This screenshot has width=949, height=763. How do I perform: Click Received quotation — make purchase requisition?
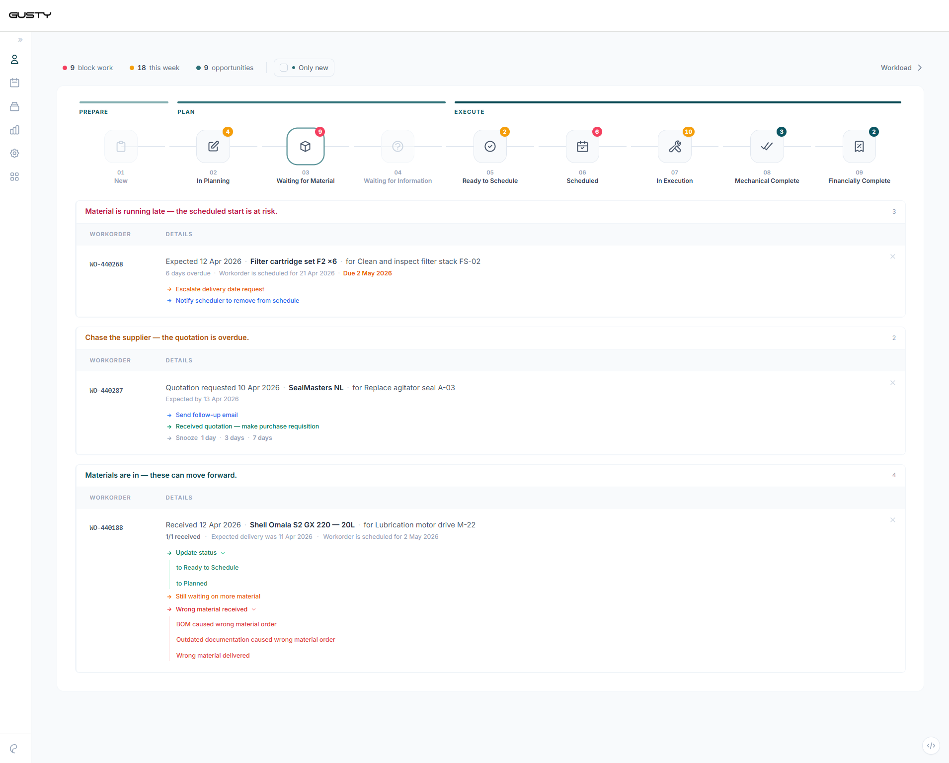click(x=247, y=426)
